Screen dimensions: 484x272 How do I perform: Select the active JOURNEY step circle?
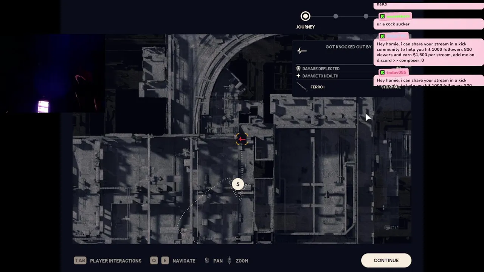[x=305, y=16]
